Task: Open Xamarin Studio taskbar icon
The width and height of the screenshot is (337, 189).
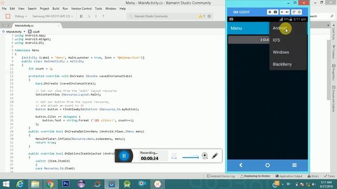Action: (157, 184)
